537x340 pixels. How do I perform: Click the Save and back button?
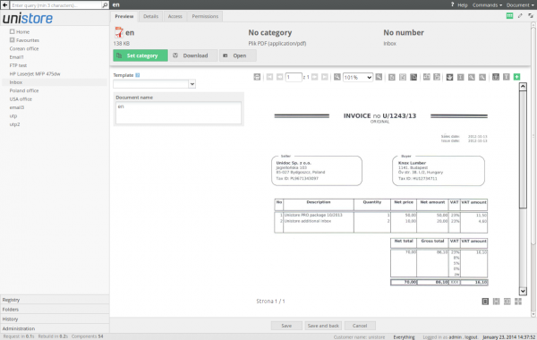[x=323, y=326]
